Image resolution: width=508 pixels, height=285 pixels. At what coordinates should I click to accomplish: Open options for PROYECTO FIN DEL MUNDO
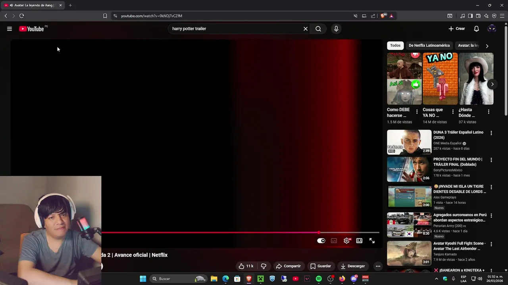pyautogui.click(x=491, y=160)
